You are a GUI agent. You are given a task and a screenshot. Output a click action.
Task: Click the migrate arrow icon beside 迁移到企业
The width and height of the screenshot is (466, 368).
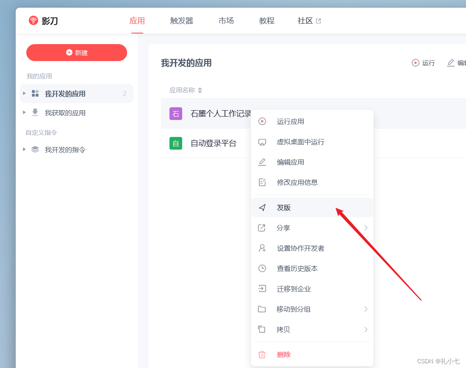262,289
